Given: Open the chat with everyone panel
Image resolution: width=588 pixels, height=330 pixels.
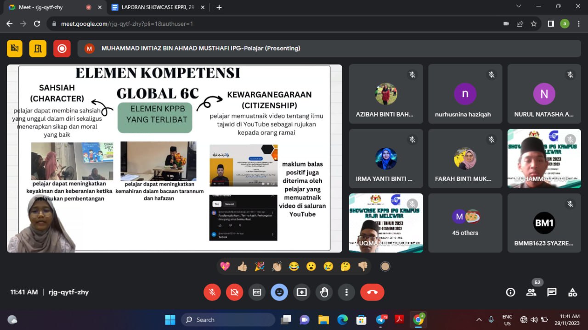Looking at the screenshot, I should (552, 292).
